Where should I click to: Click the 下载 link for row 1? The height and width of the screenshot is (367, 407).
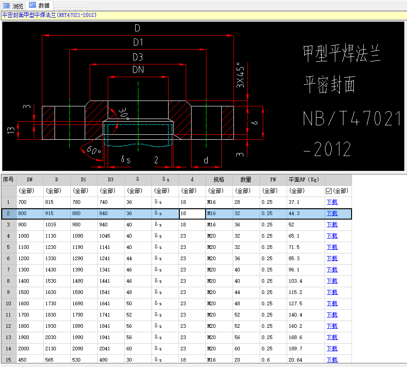pos(332,202)
